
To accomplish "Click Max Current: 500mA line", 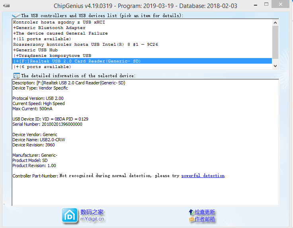I will pyautogui.click(x=32, y=109).
